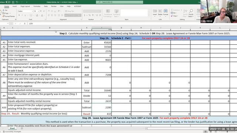Click the Copy button
The height and width of the screenshot is (133, 237).
6,13
